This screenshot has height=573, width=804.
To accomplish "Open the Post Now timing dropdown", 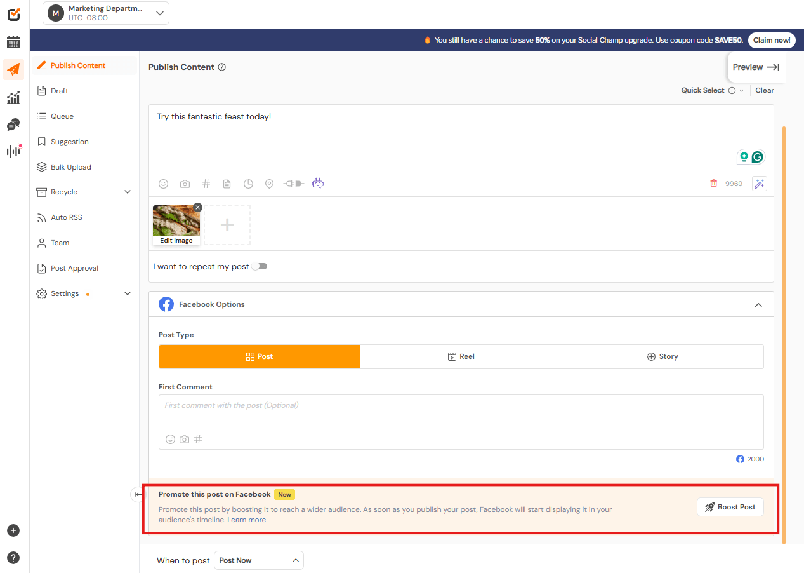I will coord(259,560).
